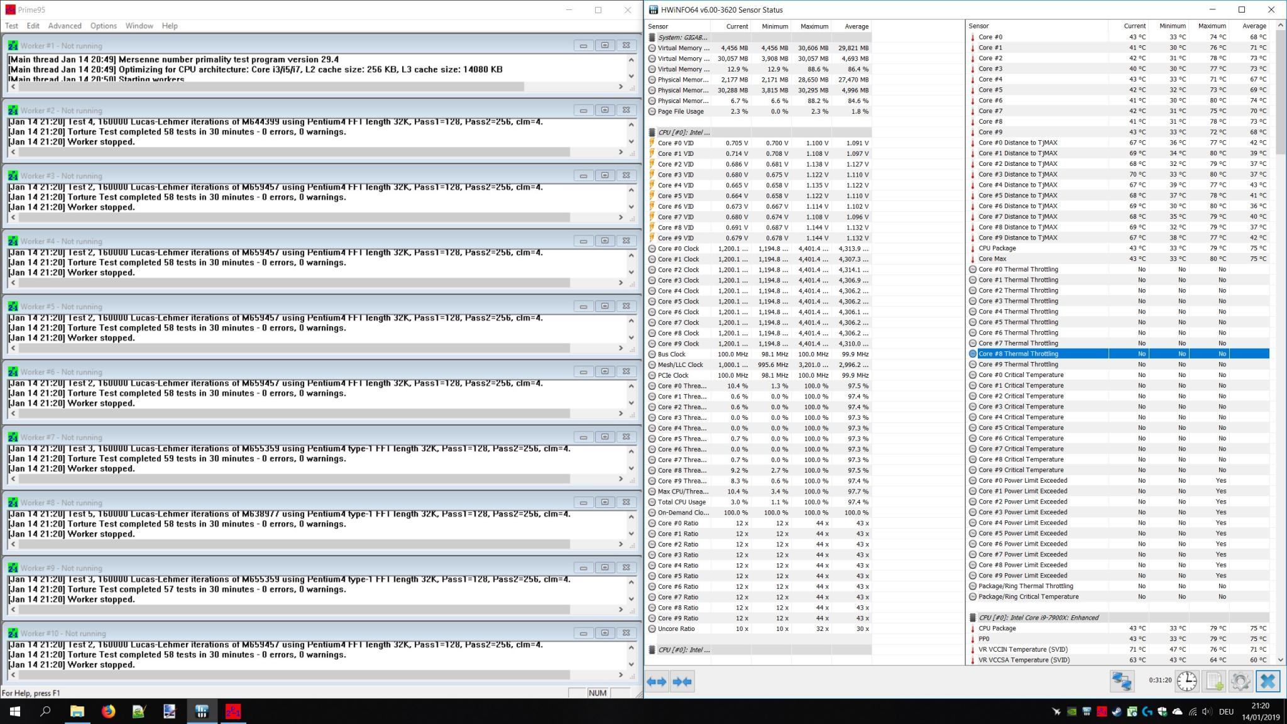Screen dimensions: 1287x724
Task: Switch to Prime95 red taskbar icon
Action: (x=233, y=711)
